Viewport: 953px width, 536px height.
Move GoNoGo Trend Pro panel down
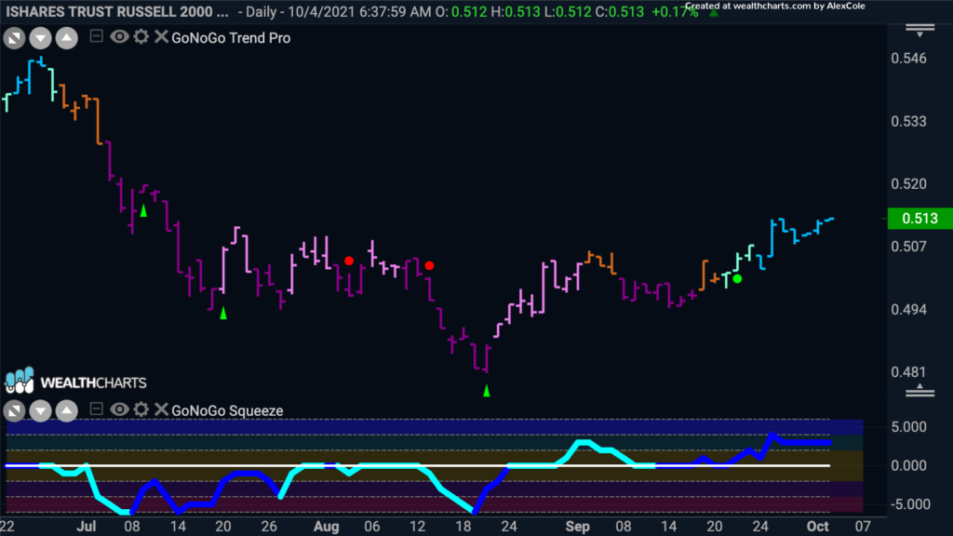pyautogui.click(x=40, y=38)
